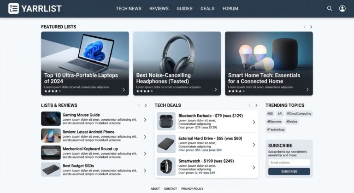Screen dimensions: 354x193
Task: Click the Email address field
Action: [x=289, y=163]
